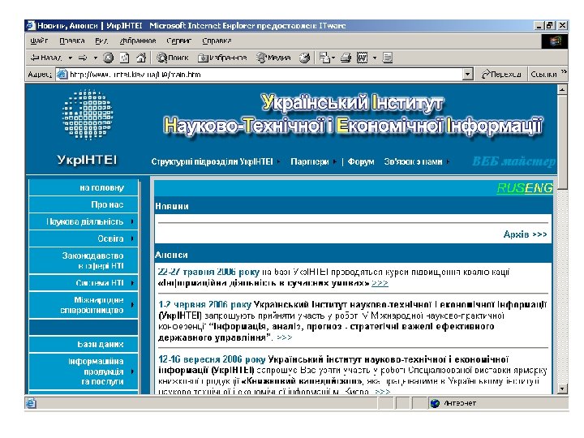The width and height of the screenshot is (584, 438).
Task: Click the Stop loading toolbar icon
Action: click(108, 58)
